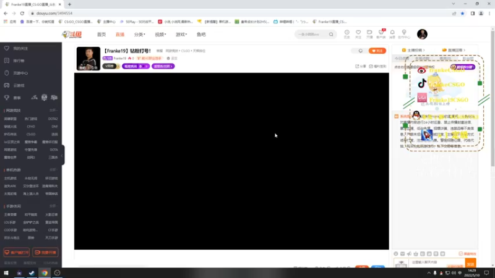Click the search magnifier icon
495x278 pixels.
[331, 35]
